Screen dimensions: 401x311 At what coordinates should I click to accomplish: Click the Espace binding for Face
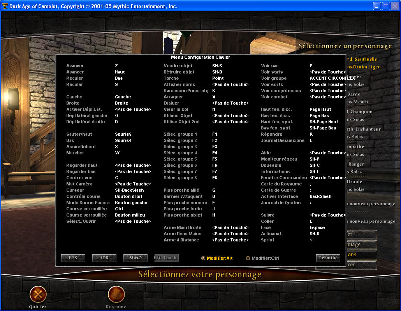pyautogui.click(x=317, y=227)
